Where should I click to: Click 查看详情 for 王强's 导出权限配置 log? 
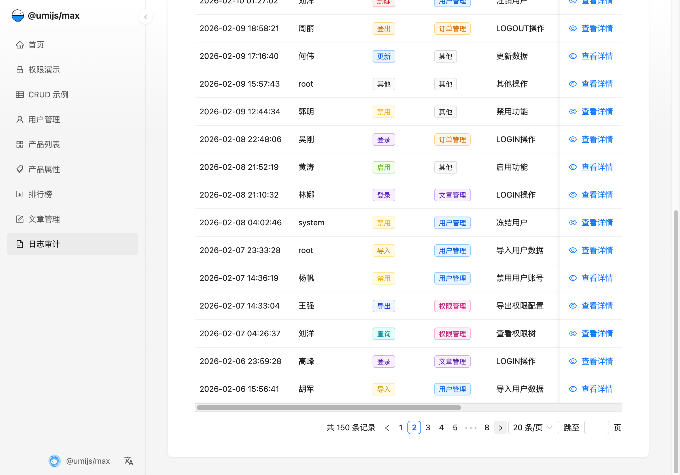(597, 306)
